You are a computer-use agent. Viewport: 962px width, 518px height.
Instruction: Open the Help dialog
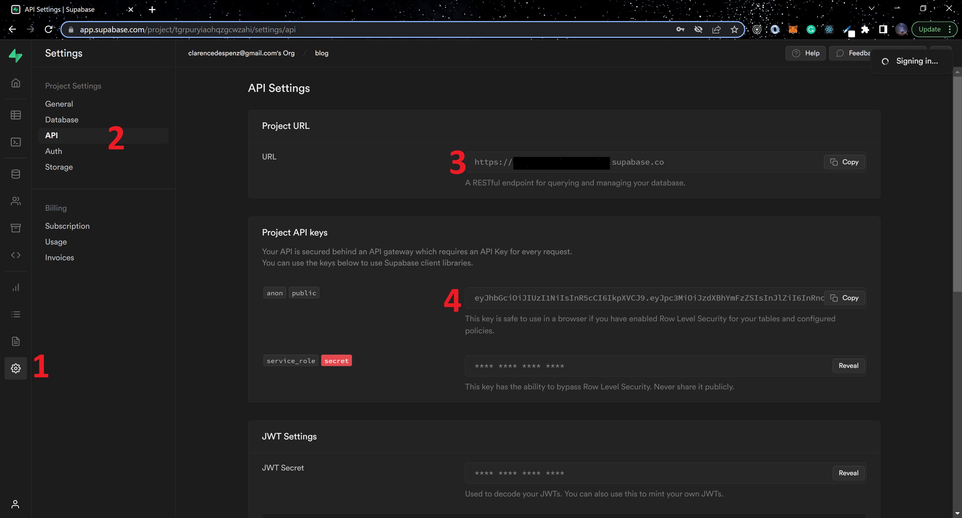(805, 53)
